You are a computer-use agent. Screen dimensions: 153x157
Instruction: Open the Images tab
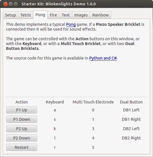coord(81,15)
